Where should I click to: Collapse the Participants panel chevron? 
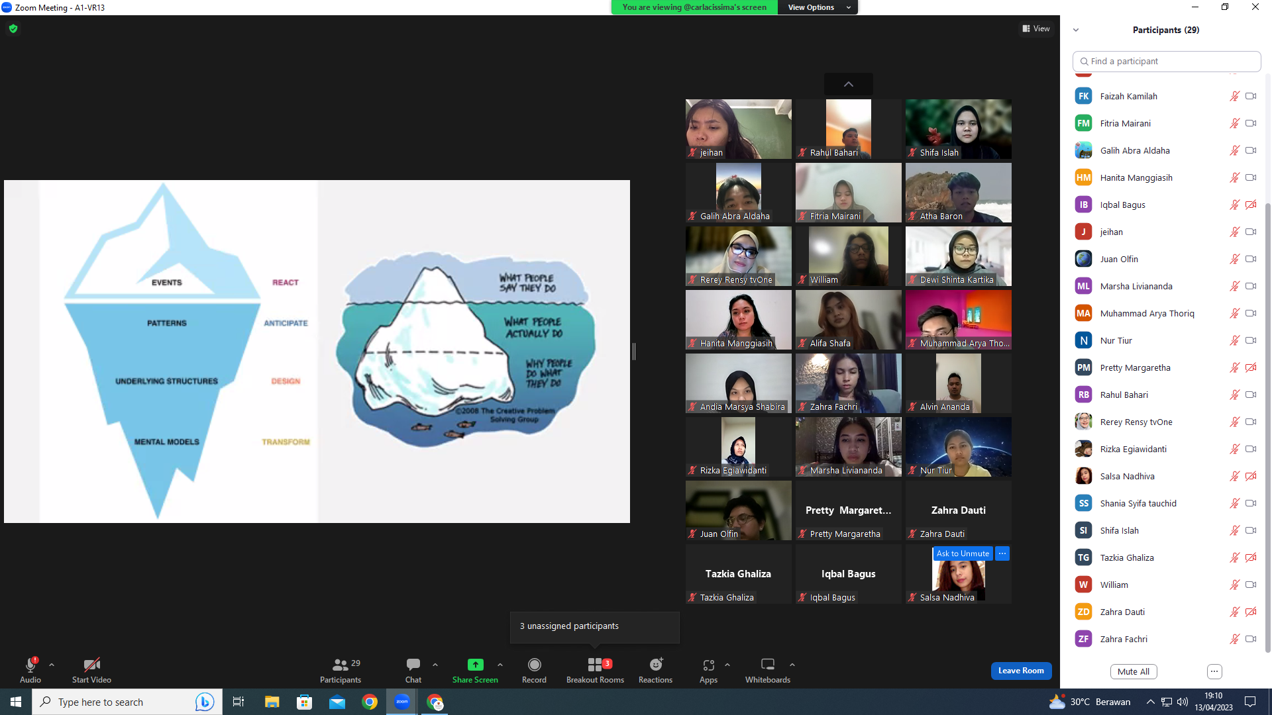1076,30
